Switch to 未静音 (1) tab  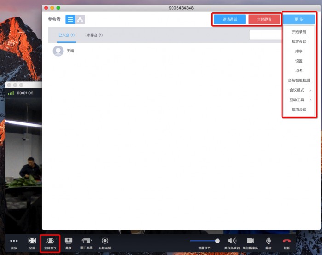coord(94,35)
